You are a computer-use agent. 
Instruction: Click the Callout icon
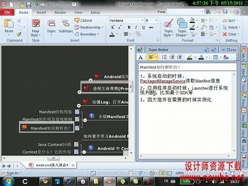click(77, 21)
